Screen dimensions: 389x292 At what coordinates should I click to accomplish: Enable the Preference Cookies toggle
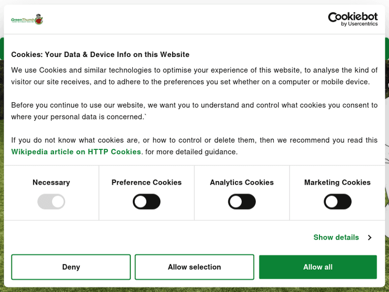146,202
